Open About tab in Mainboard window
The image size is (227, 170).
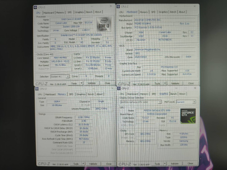(x=182, y=12)
